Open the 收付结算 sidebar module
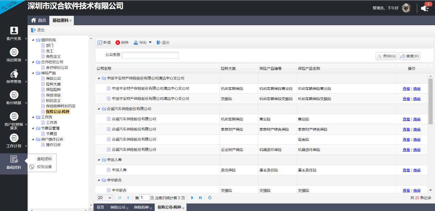 click(x=14, y=98)
